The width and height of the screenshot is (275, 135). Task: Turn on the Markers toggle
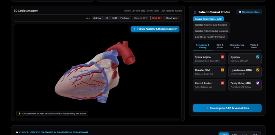(x=141, y=18)
